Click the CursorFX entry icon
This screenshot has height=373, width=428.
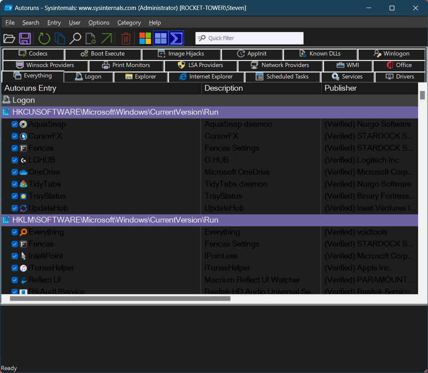click(24, 136)
